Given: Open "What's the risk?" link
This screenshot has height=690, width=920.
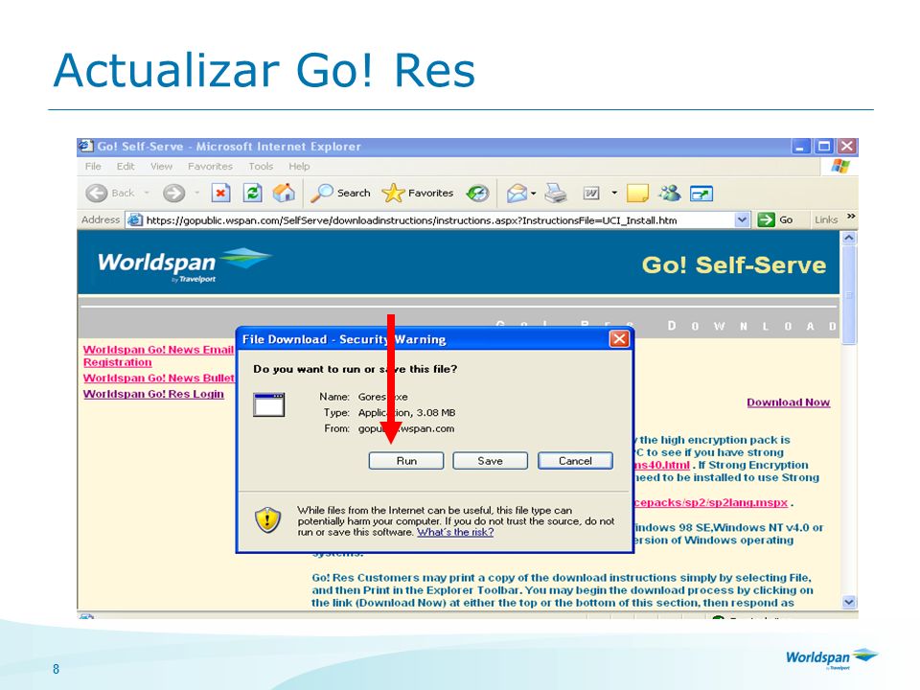Looking at the screenshot, I should 455,532.
